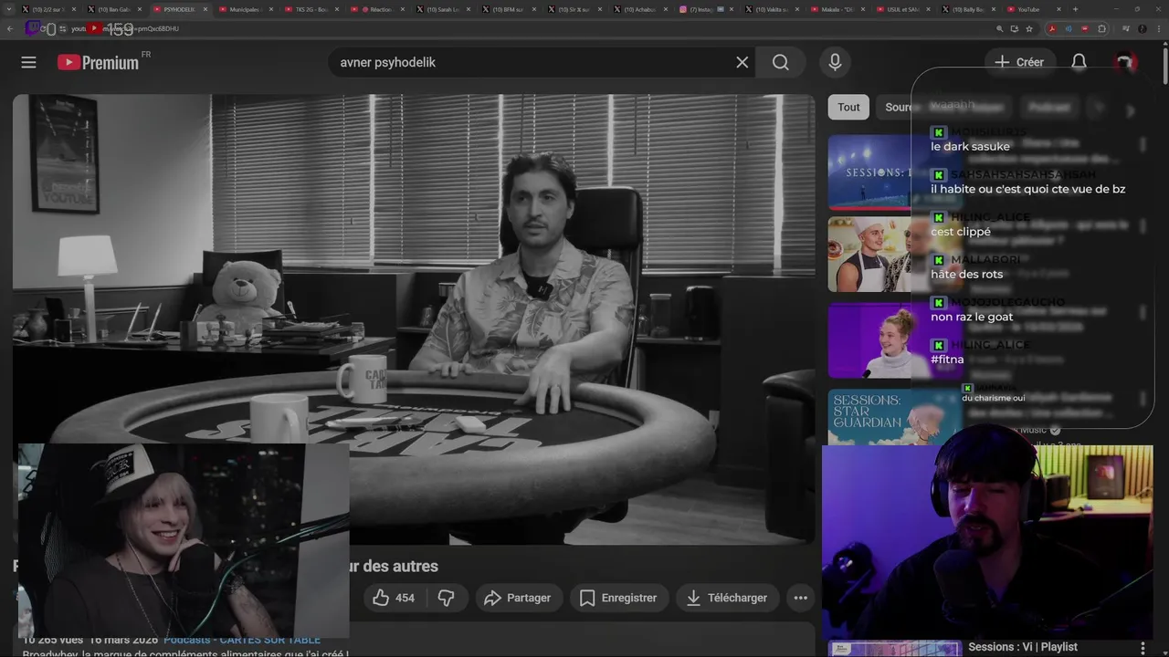Open Sessions : Vi Playlist title
This screenshot has width=1169, height=657.
click(1023, 647)
